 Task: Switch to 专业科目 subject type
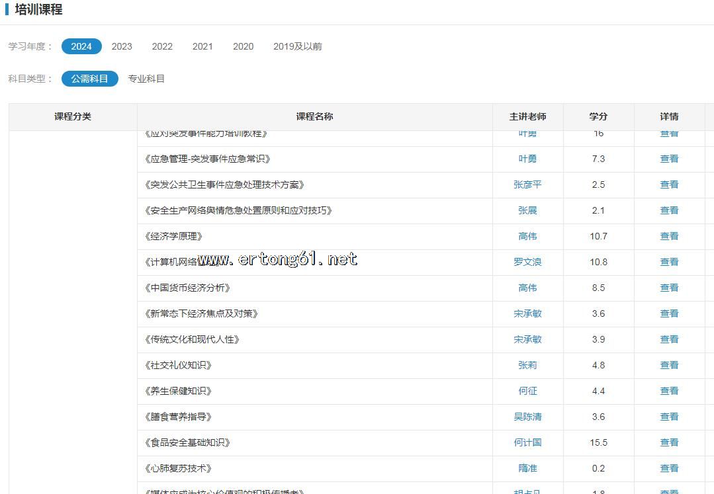146,79
